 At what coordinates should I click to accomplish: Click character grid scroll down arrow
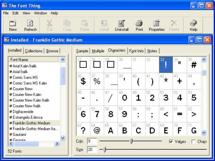(x=204, y=133)
